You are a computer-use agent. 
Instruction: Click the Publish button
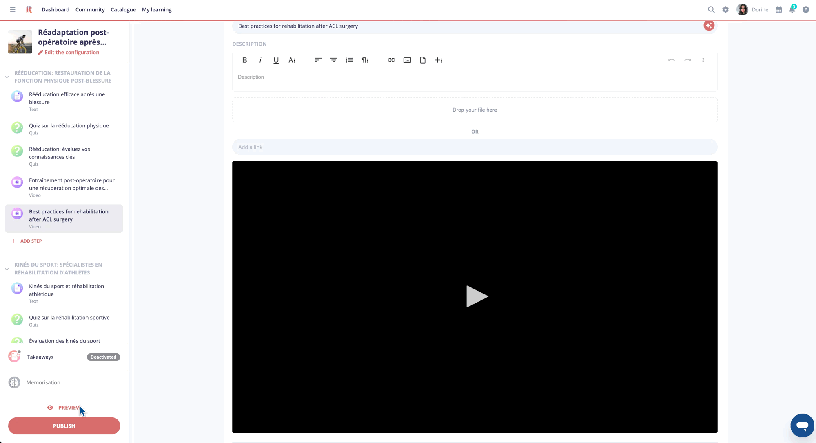coord(64,425)
